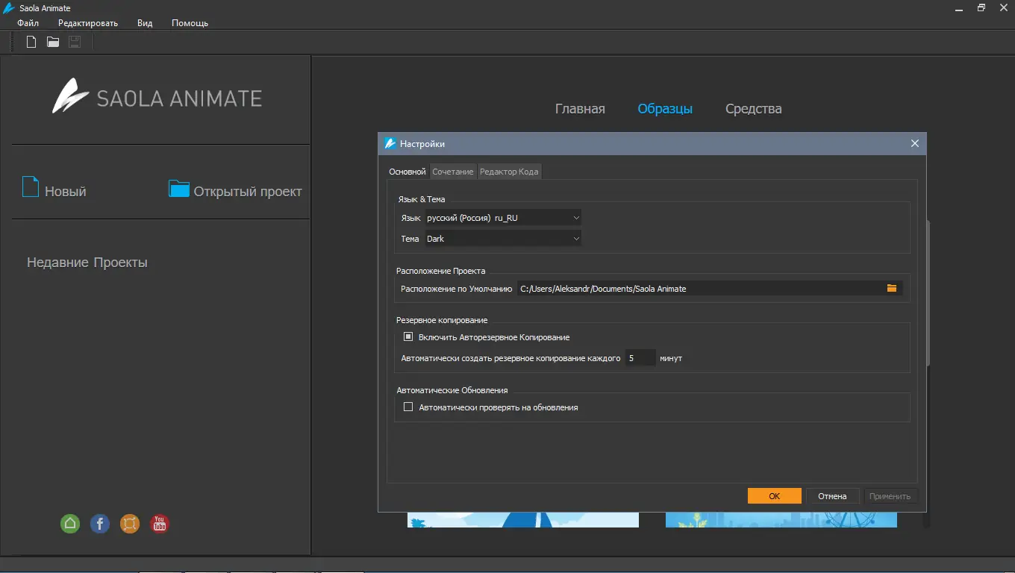Switch to the Сочетание tab

[x=453, y=172]
